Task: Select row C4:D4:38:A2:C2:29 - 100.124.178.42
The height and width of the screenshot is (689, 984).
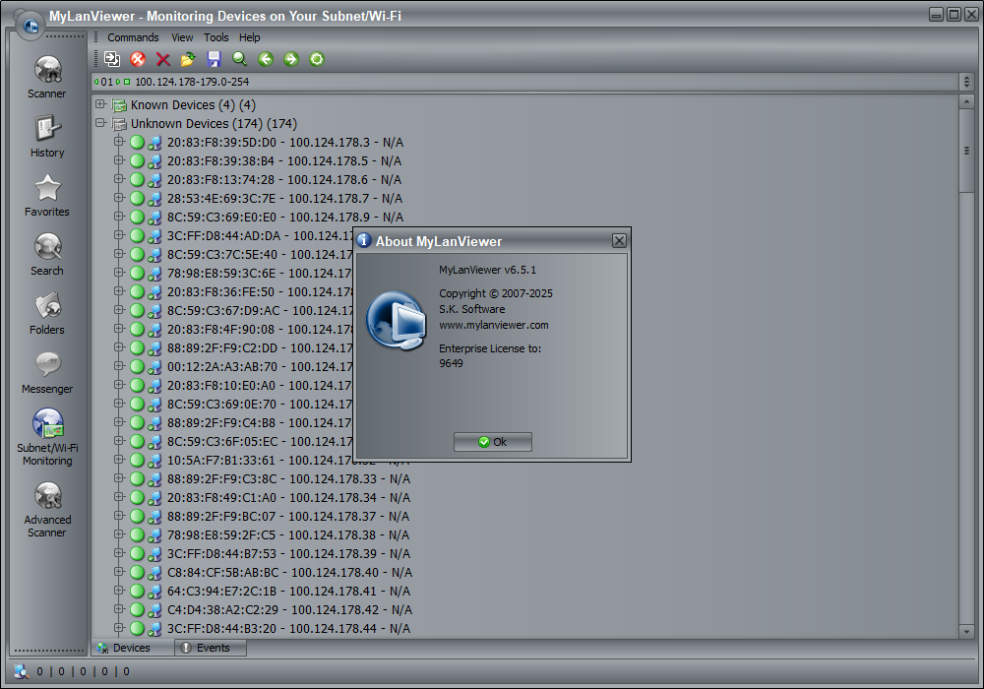Action: tap(289, 610)
